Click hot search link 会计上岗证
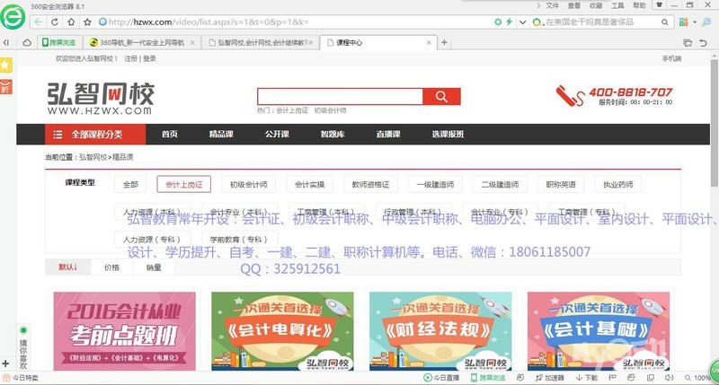The width and height of the screenshot is (719, 385). point(292,110)
